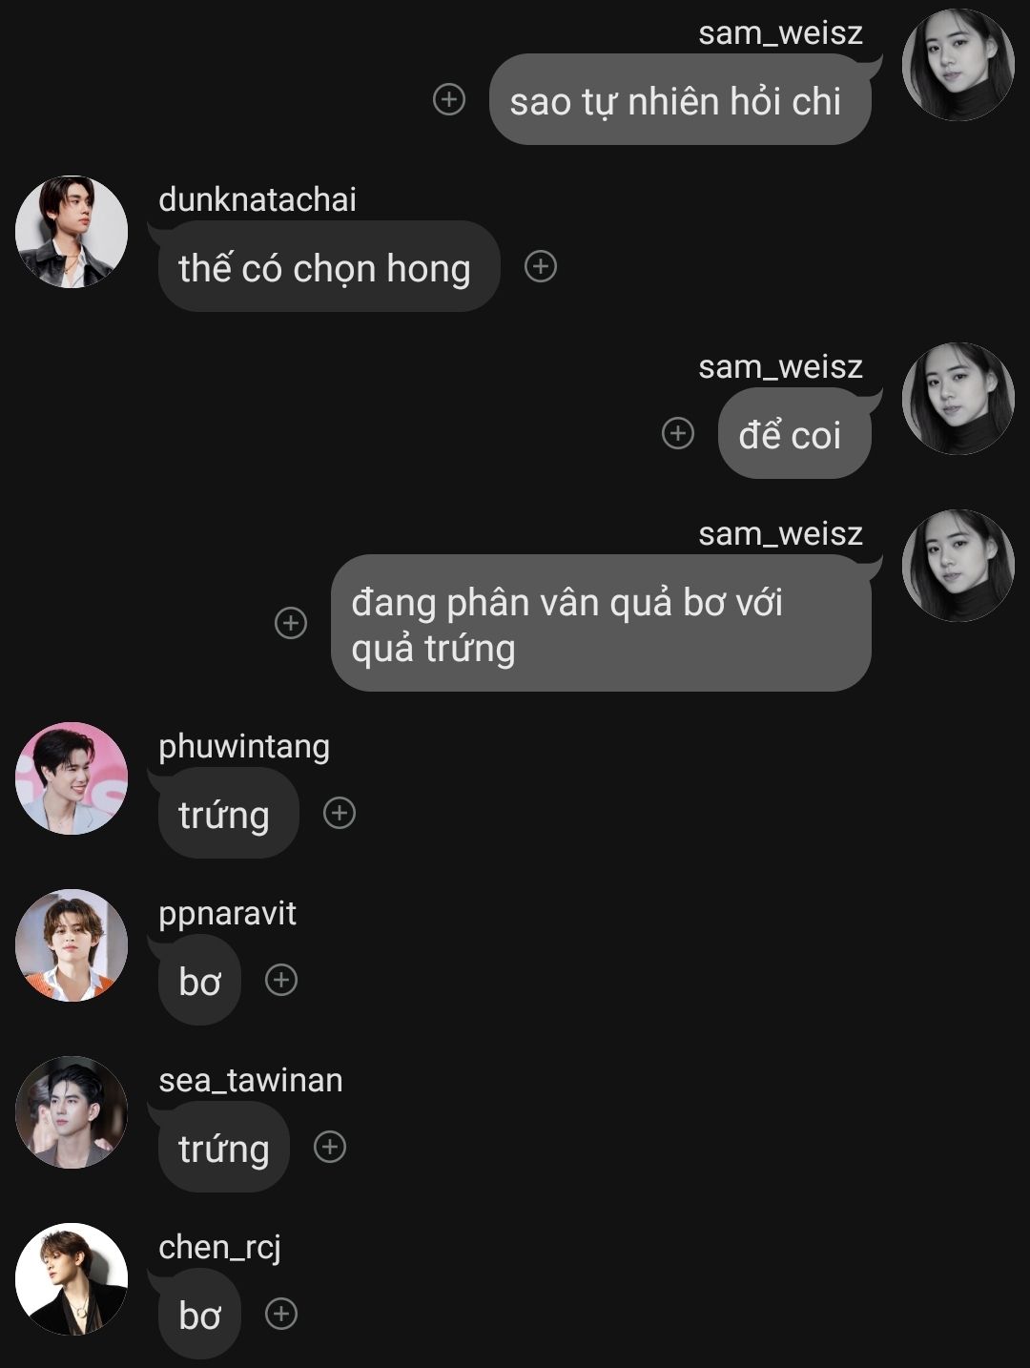Image resolution: width=1030 pixels, height=1368 pixels.
Task: Add reaction to 'thế có chọn hong' message
Action: 541,266
